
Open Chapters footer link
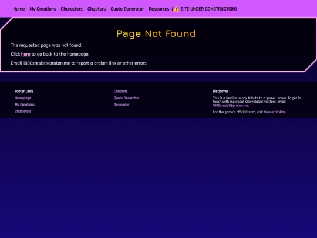coord(120,91)
